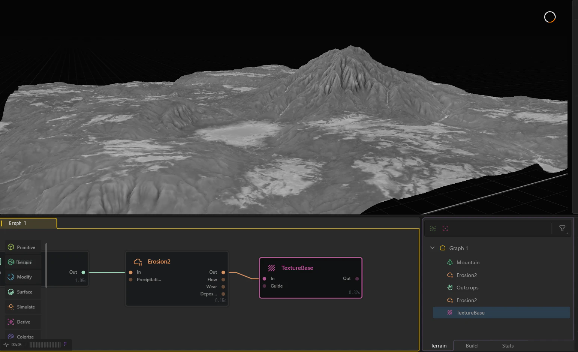Click the 00:04 build timer
The image size is (578, 352).
coord(16,345)
